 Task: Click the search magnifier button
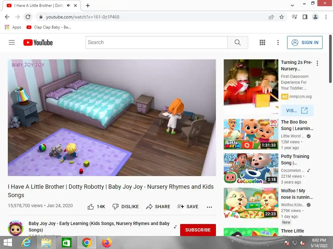pyautogui.click(x=238, y=42)
